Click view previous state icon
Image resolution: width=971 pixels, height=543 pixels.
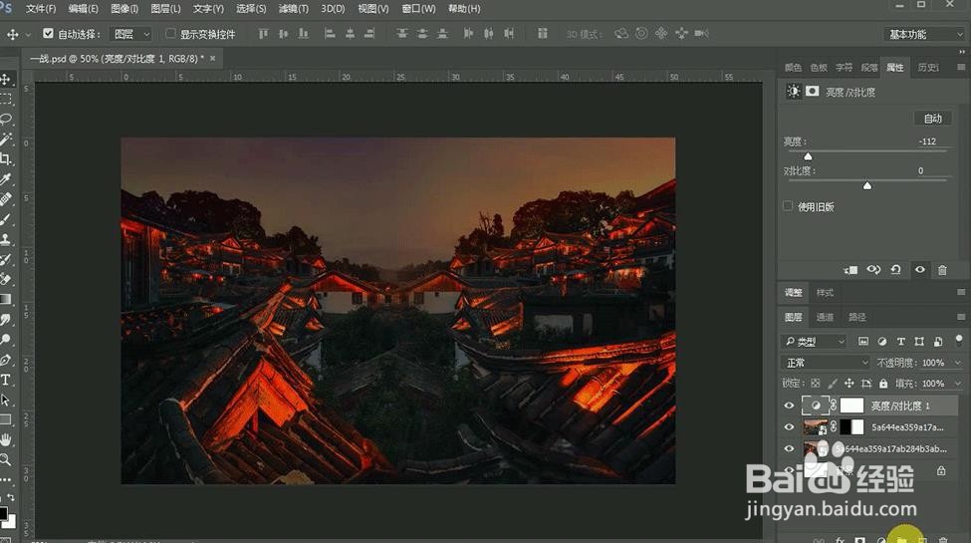coord(873,270)
